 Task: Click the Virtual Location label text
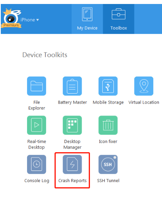pyautogui.click(x=144, y=102)
